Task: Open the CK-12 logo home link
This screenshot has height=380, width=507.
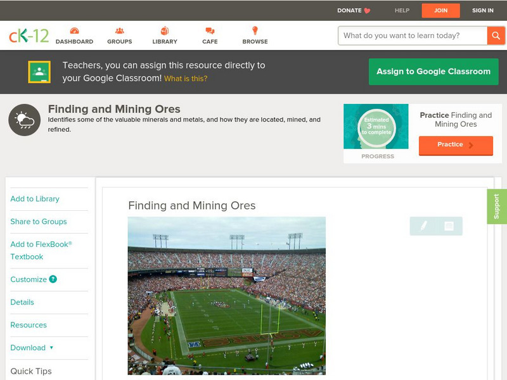Action: (29, 35)
